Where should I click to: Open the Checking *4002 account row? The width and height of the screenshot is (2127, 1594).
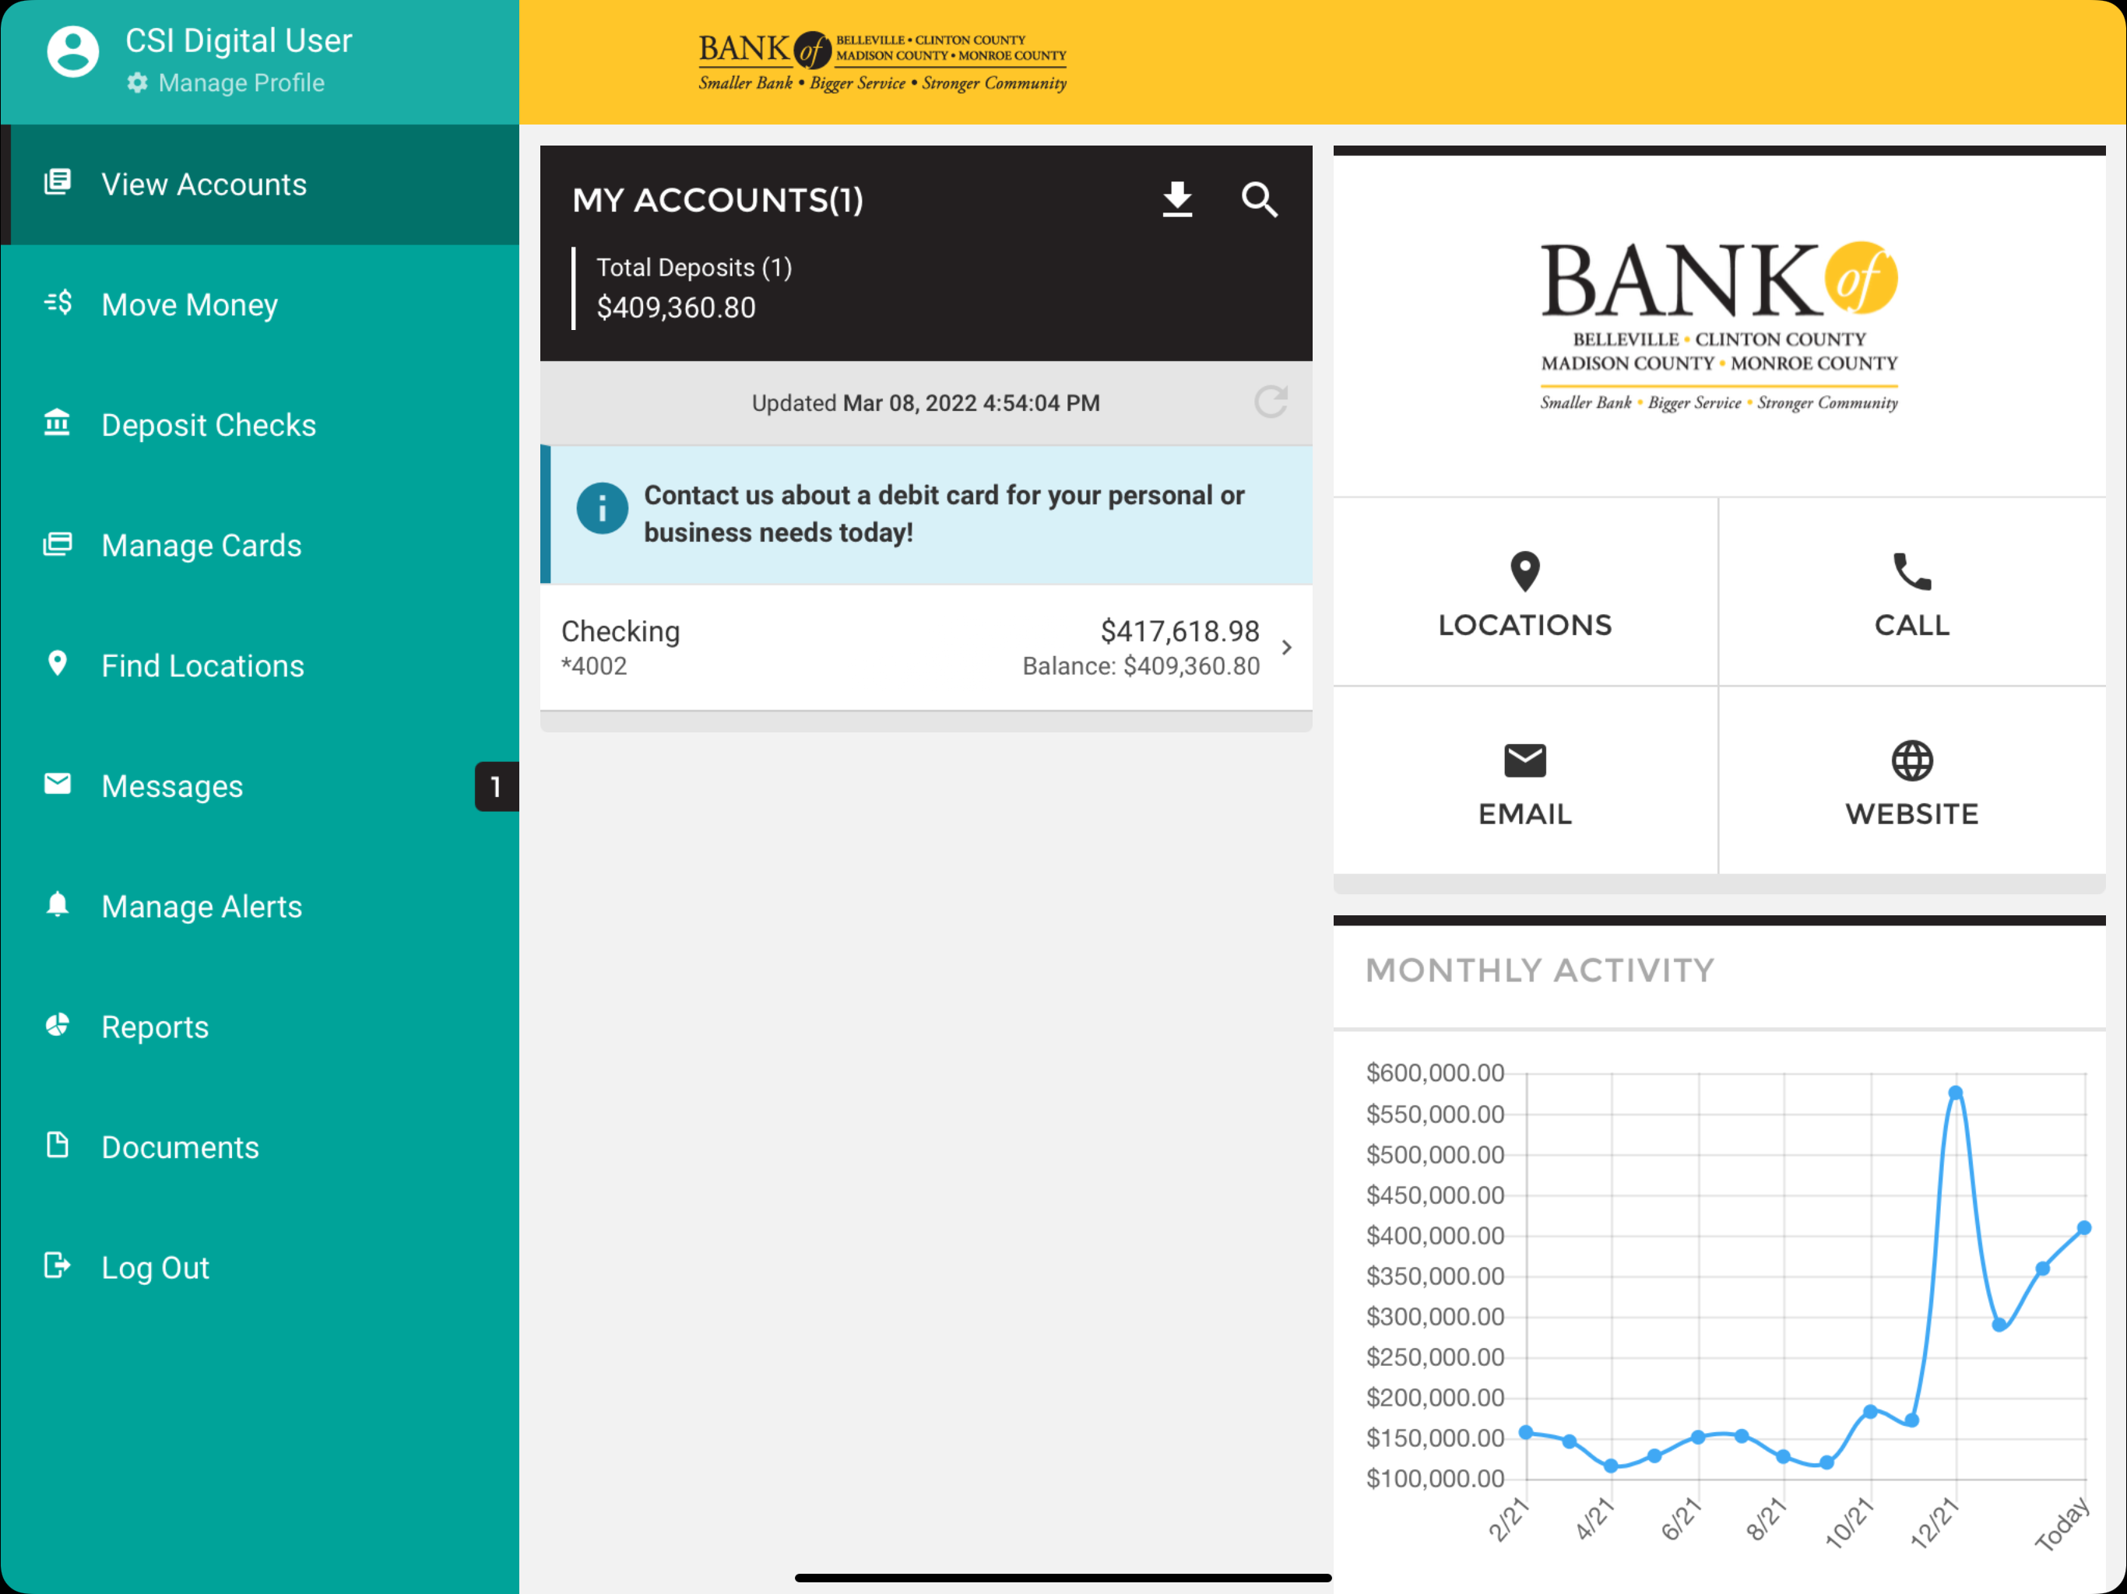click(926, 648)
